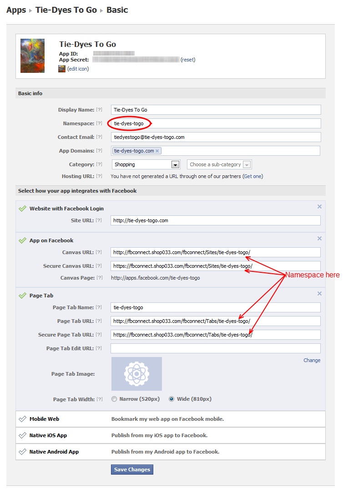Click the apps.facebook.com canvas page URL text
Screen dimensions: 343x490
156,278
